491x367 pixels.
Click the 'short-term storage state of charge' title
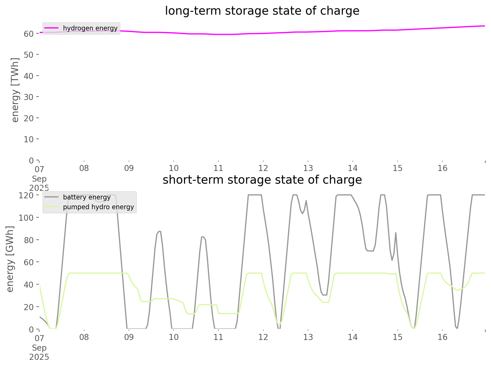pyautogui.click(x=262, y=180)
